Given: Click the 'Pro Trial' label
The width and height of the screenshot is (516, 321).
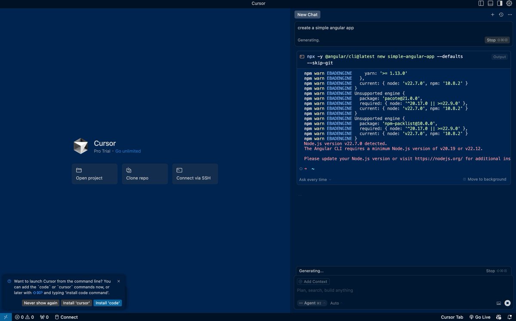Looking at the screenshot, I should point(102,151).
